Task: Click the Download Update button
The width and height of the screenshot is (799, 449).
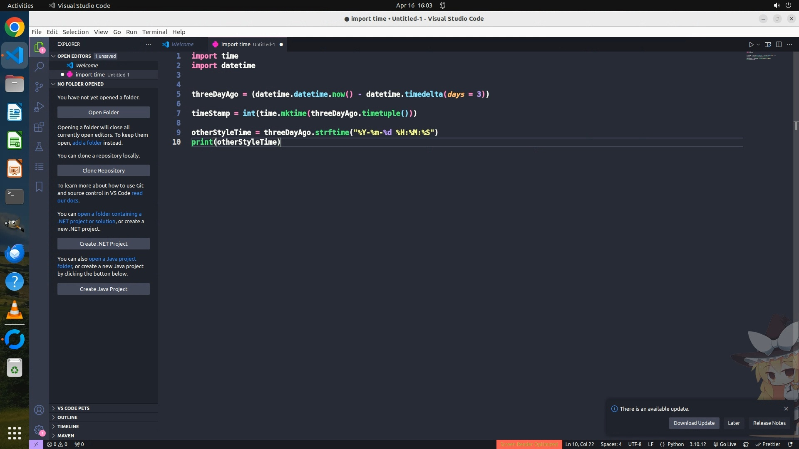Action: click(x=694, y=423)
